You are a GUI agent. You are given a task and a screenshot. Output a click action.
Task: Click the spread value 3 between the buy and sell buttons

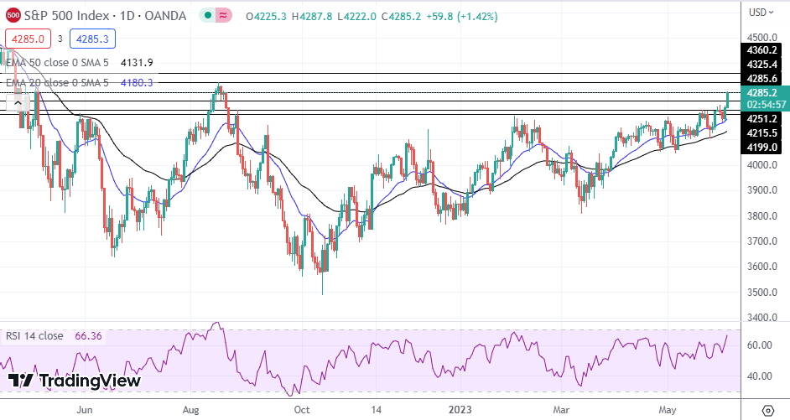[60, 39]
